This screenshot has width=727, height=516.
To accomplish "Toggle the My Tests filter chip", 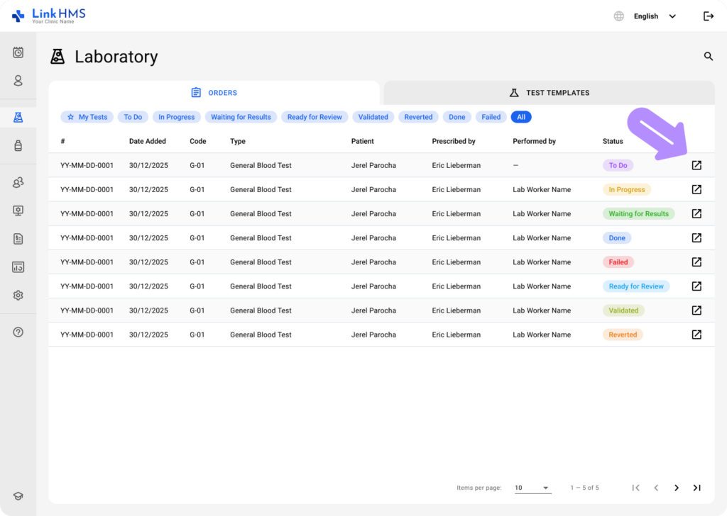I will [x=87, y=117].
